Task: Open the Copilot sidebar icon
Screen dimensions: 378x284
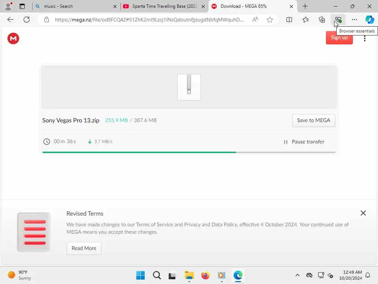Action: click(370, 20)
